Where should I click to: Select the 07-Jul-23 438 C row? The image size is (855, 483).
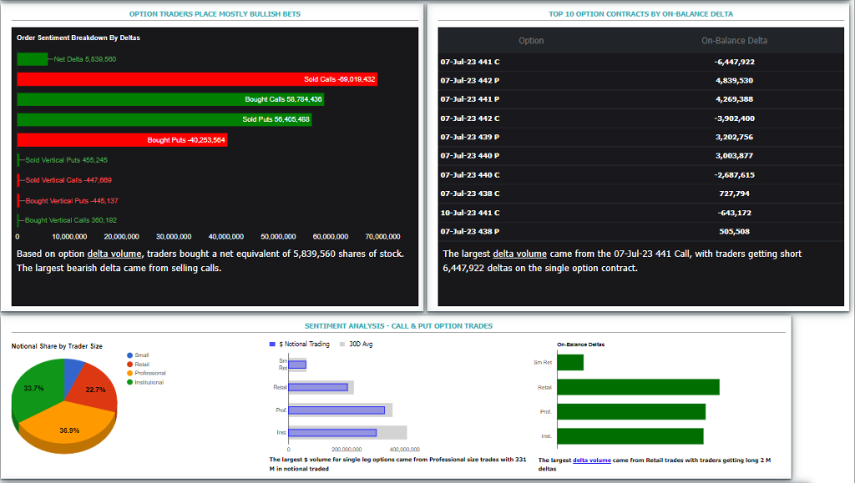tap(640, 194)
